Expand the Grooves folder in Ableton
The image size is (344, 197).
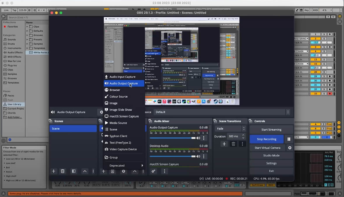tap(27, 35)
